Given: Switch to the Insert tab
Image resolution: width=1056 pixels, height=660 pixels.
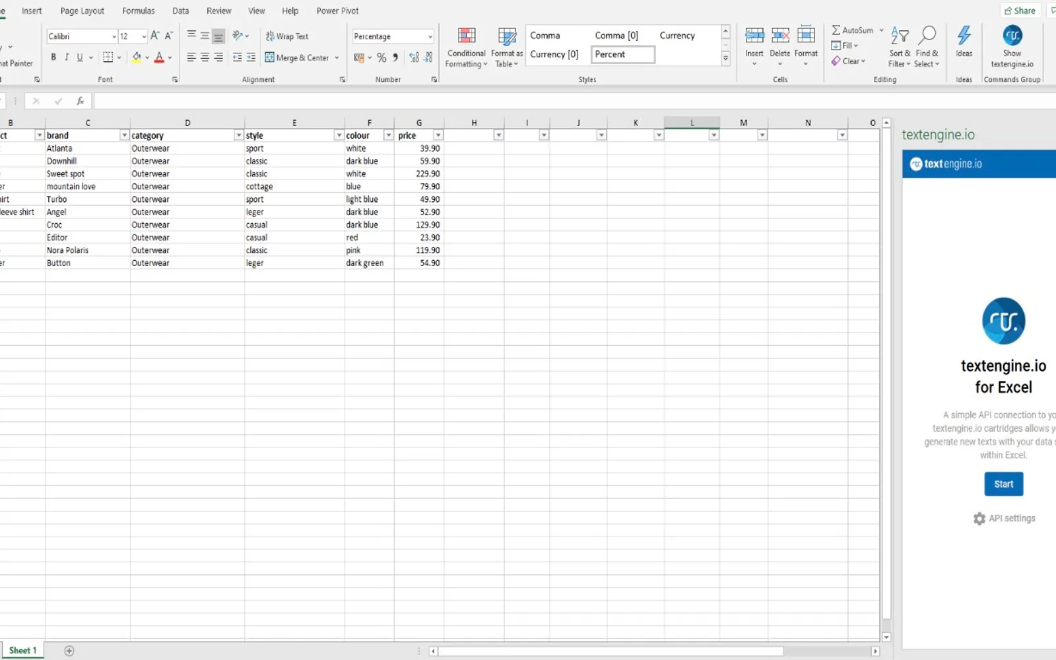Looking at the screenshot, I should 32,11.
